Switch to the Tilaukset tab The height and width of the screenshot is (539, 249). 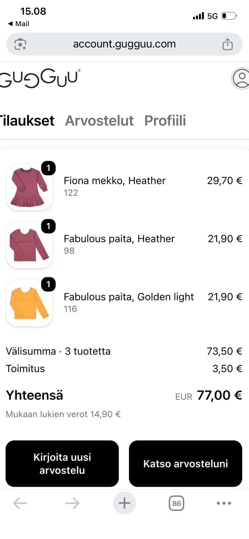point(27,121)
